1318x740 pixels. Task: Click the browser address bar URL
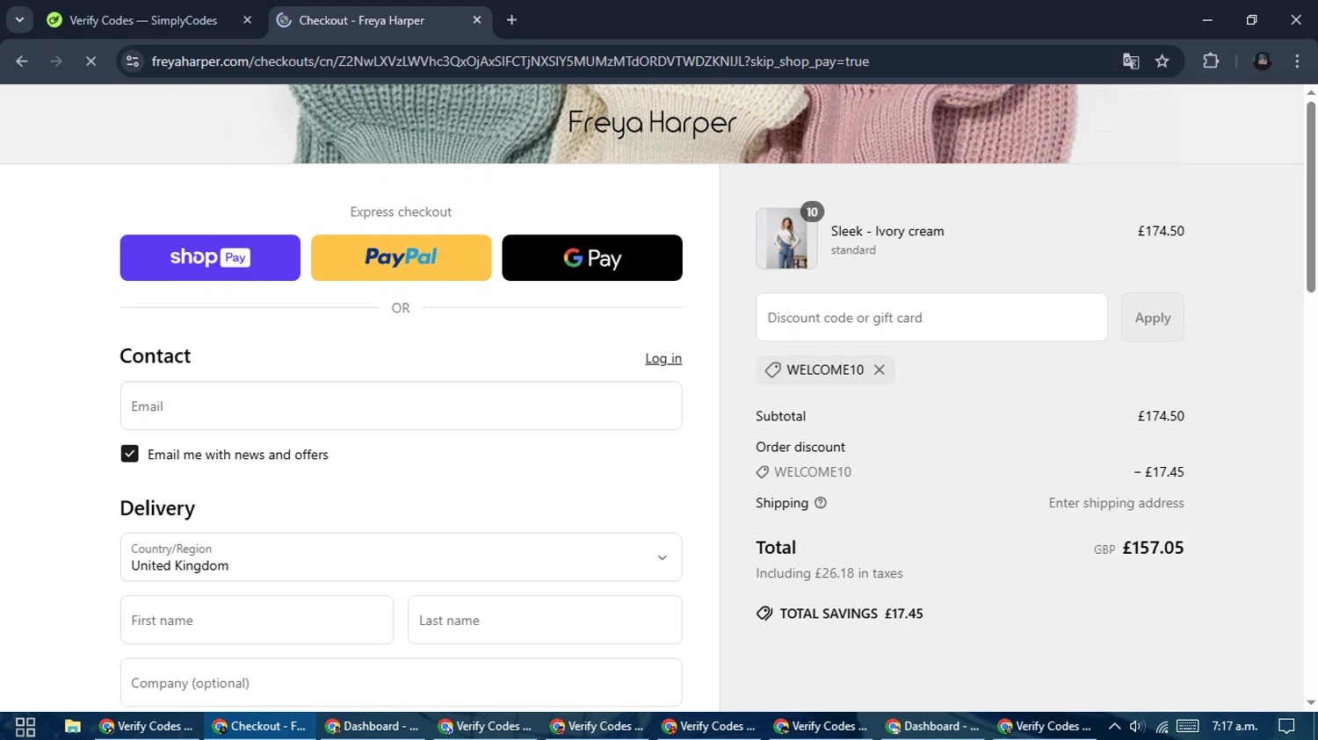(x=510, y=61)
